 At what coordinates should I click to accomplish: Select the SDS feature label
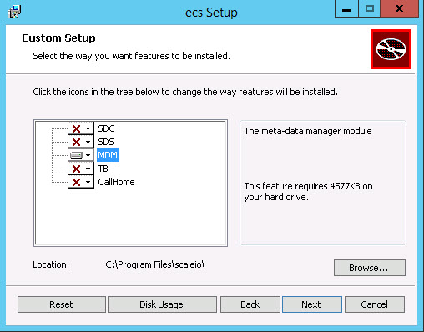[x=106, y=142]
